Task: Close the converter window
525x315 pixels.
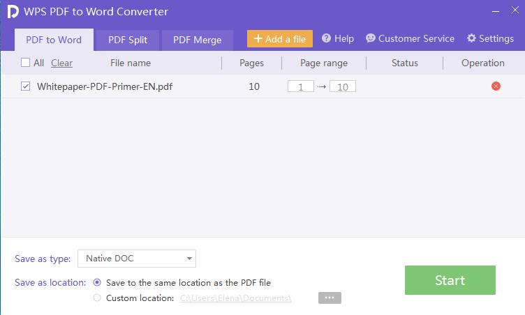Action: click(x=515, y=10)
